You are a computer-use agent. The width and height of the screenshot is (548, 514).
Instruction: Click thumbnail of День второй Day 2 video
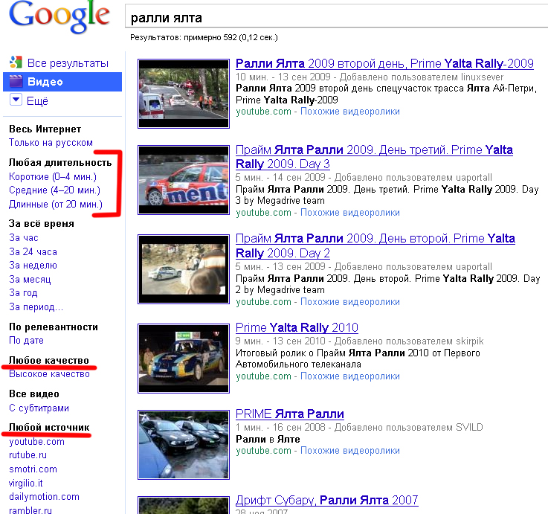click(184, 269)
